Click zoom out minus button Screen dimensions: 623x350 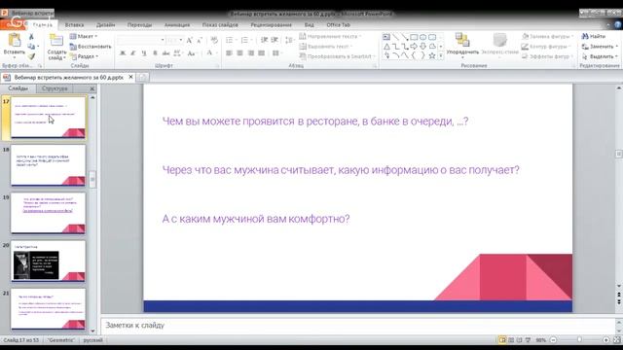point(553,340)
